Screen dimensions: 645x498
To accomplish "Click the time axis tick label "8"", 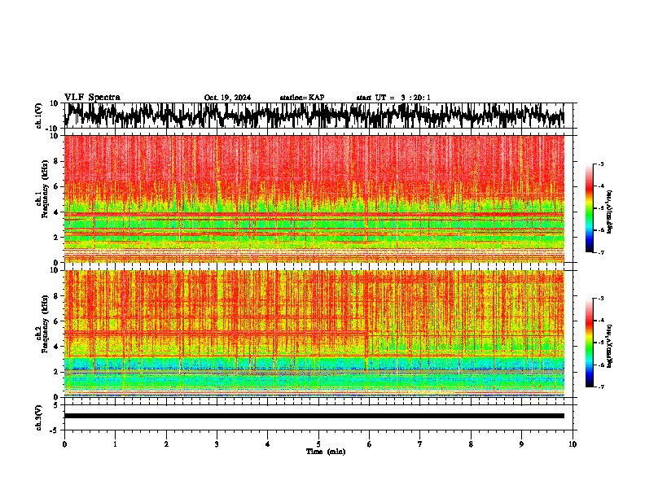I will click(x=471, y=444).
